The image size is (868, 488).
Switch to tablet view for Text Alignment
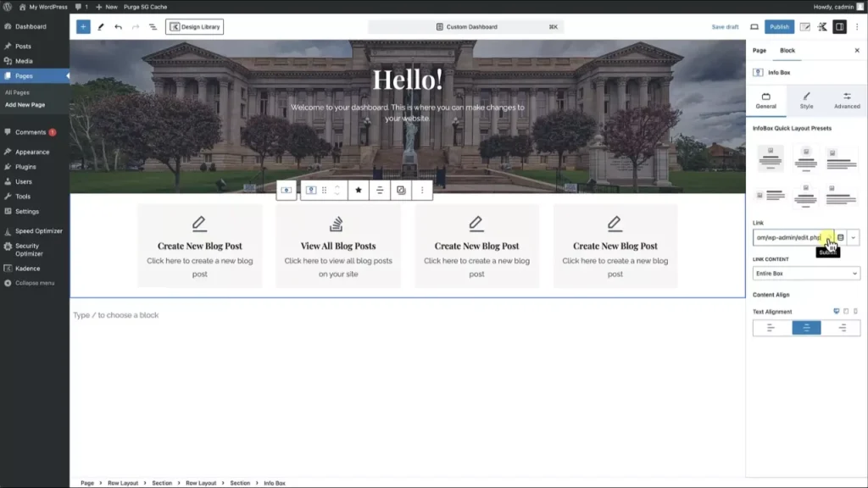844,312
